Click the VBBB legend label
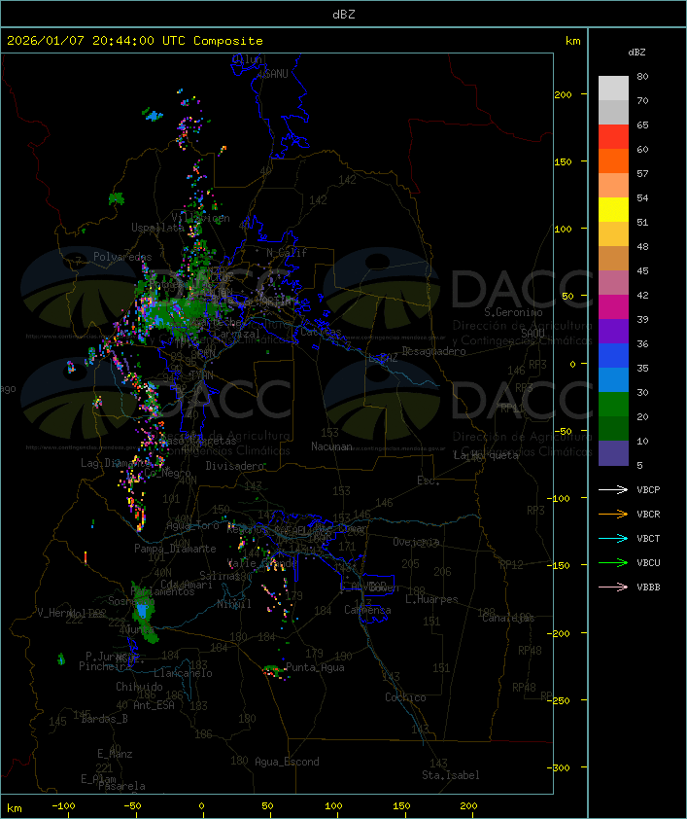Image resolution: width=687 pixels, height=819 pixels. tap(648, 588)
